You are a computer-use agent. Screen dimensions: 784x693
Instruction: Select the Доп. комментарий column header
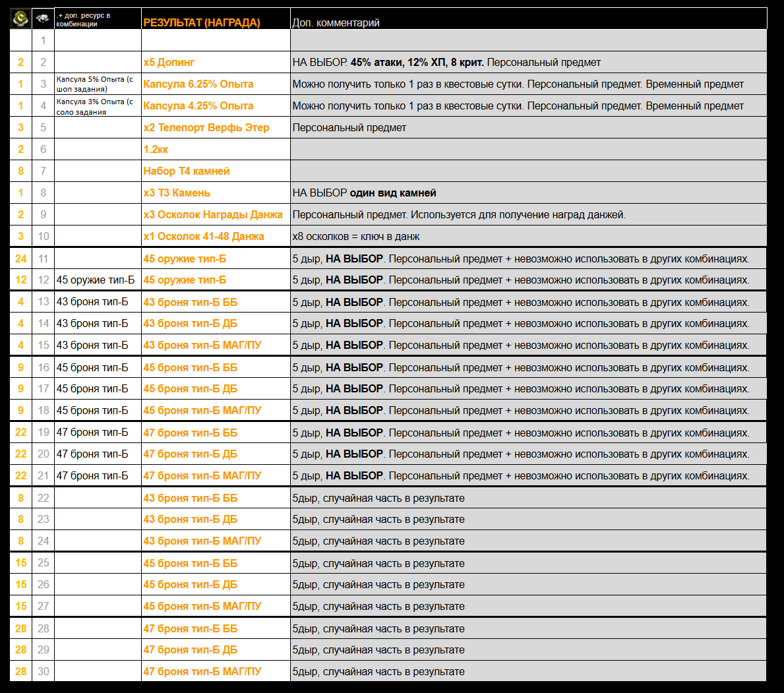point(336,22)
